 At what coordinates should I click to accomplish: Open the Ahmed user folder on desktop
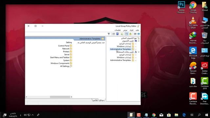(205, 6)
